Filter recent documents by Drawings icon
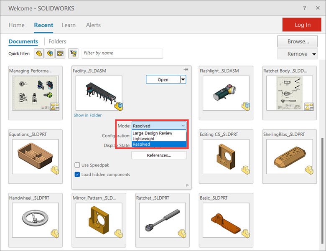 click(x=60, y=53)
